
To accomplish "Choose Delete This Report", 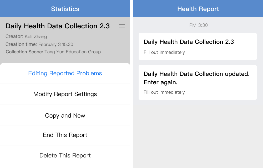I will [x=65, y=155].
